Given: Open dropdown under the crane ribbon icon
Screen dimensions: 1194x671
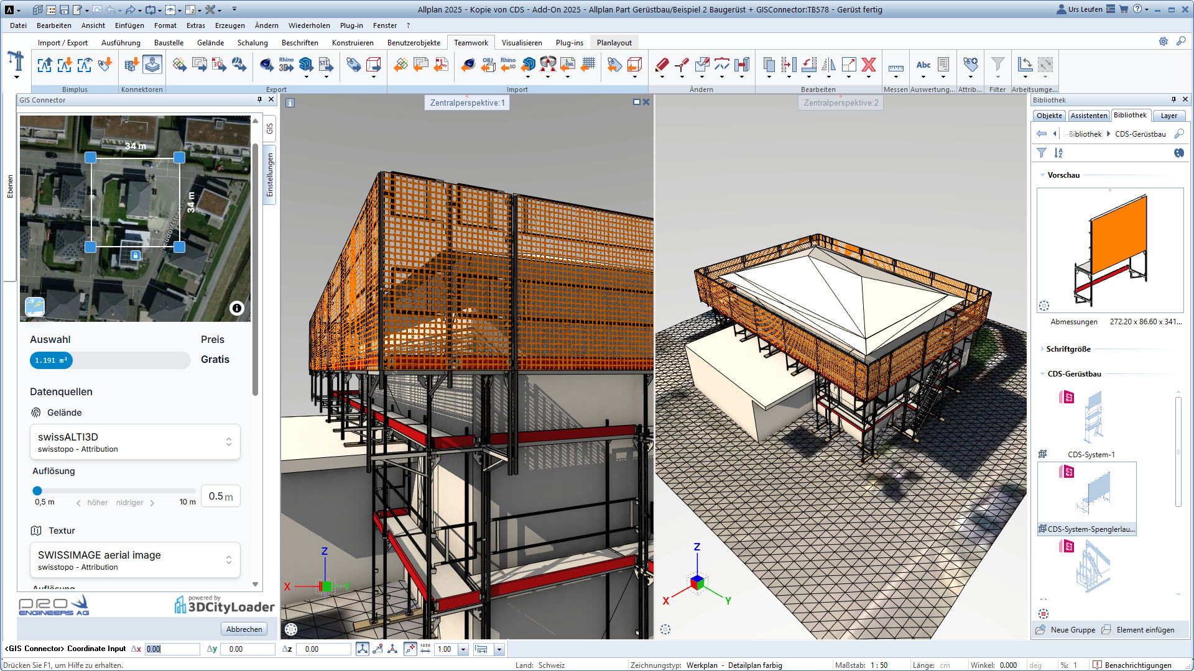Looking at the screenshot, I should 16,77.
